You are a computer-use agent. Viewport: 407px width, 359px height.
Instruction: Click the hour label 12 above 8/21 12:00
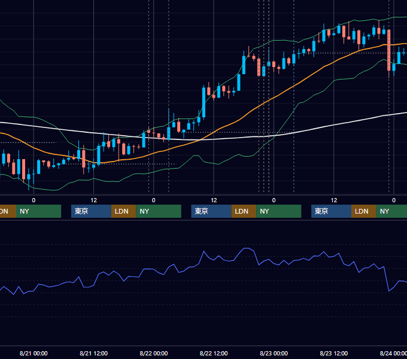[x=94, y=200]
